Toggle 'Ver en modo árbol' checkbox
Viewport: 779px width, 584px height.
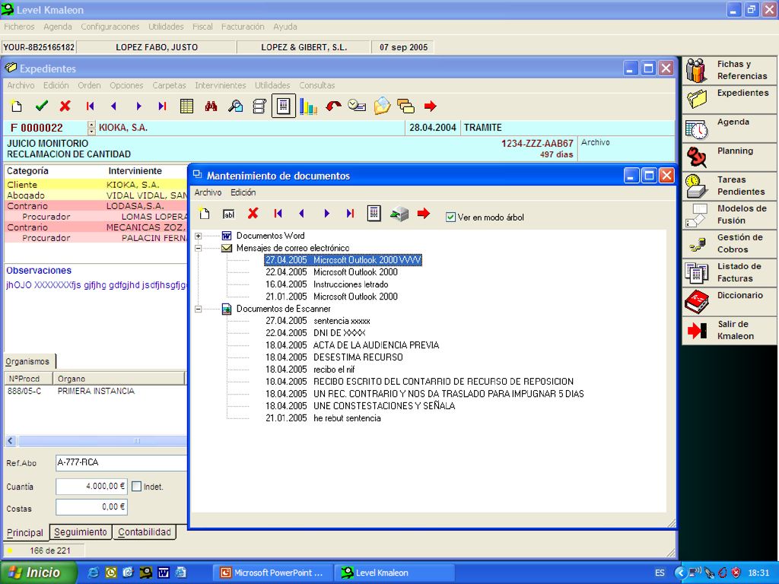[450, 217]
